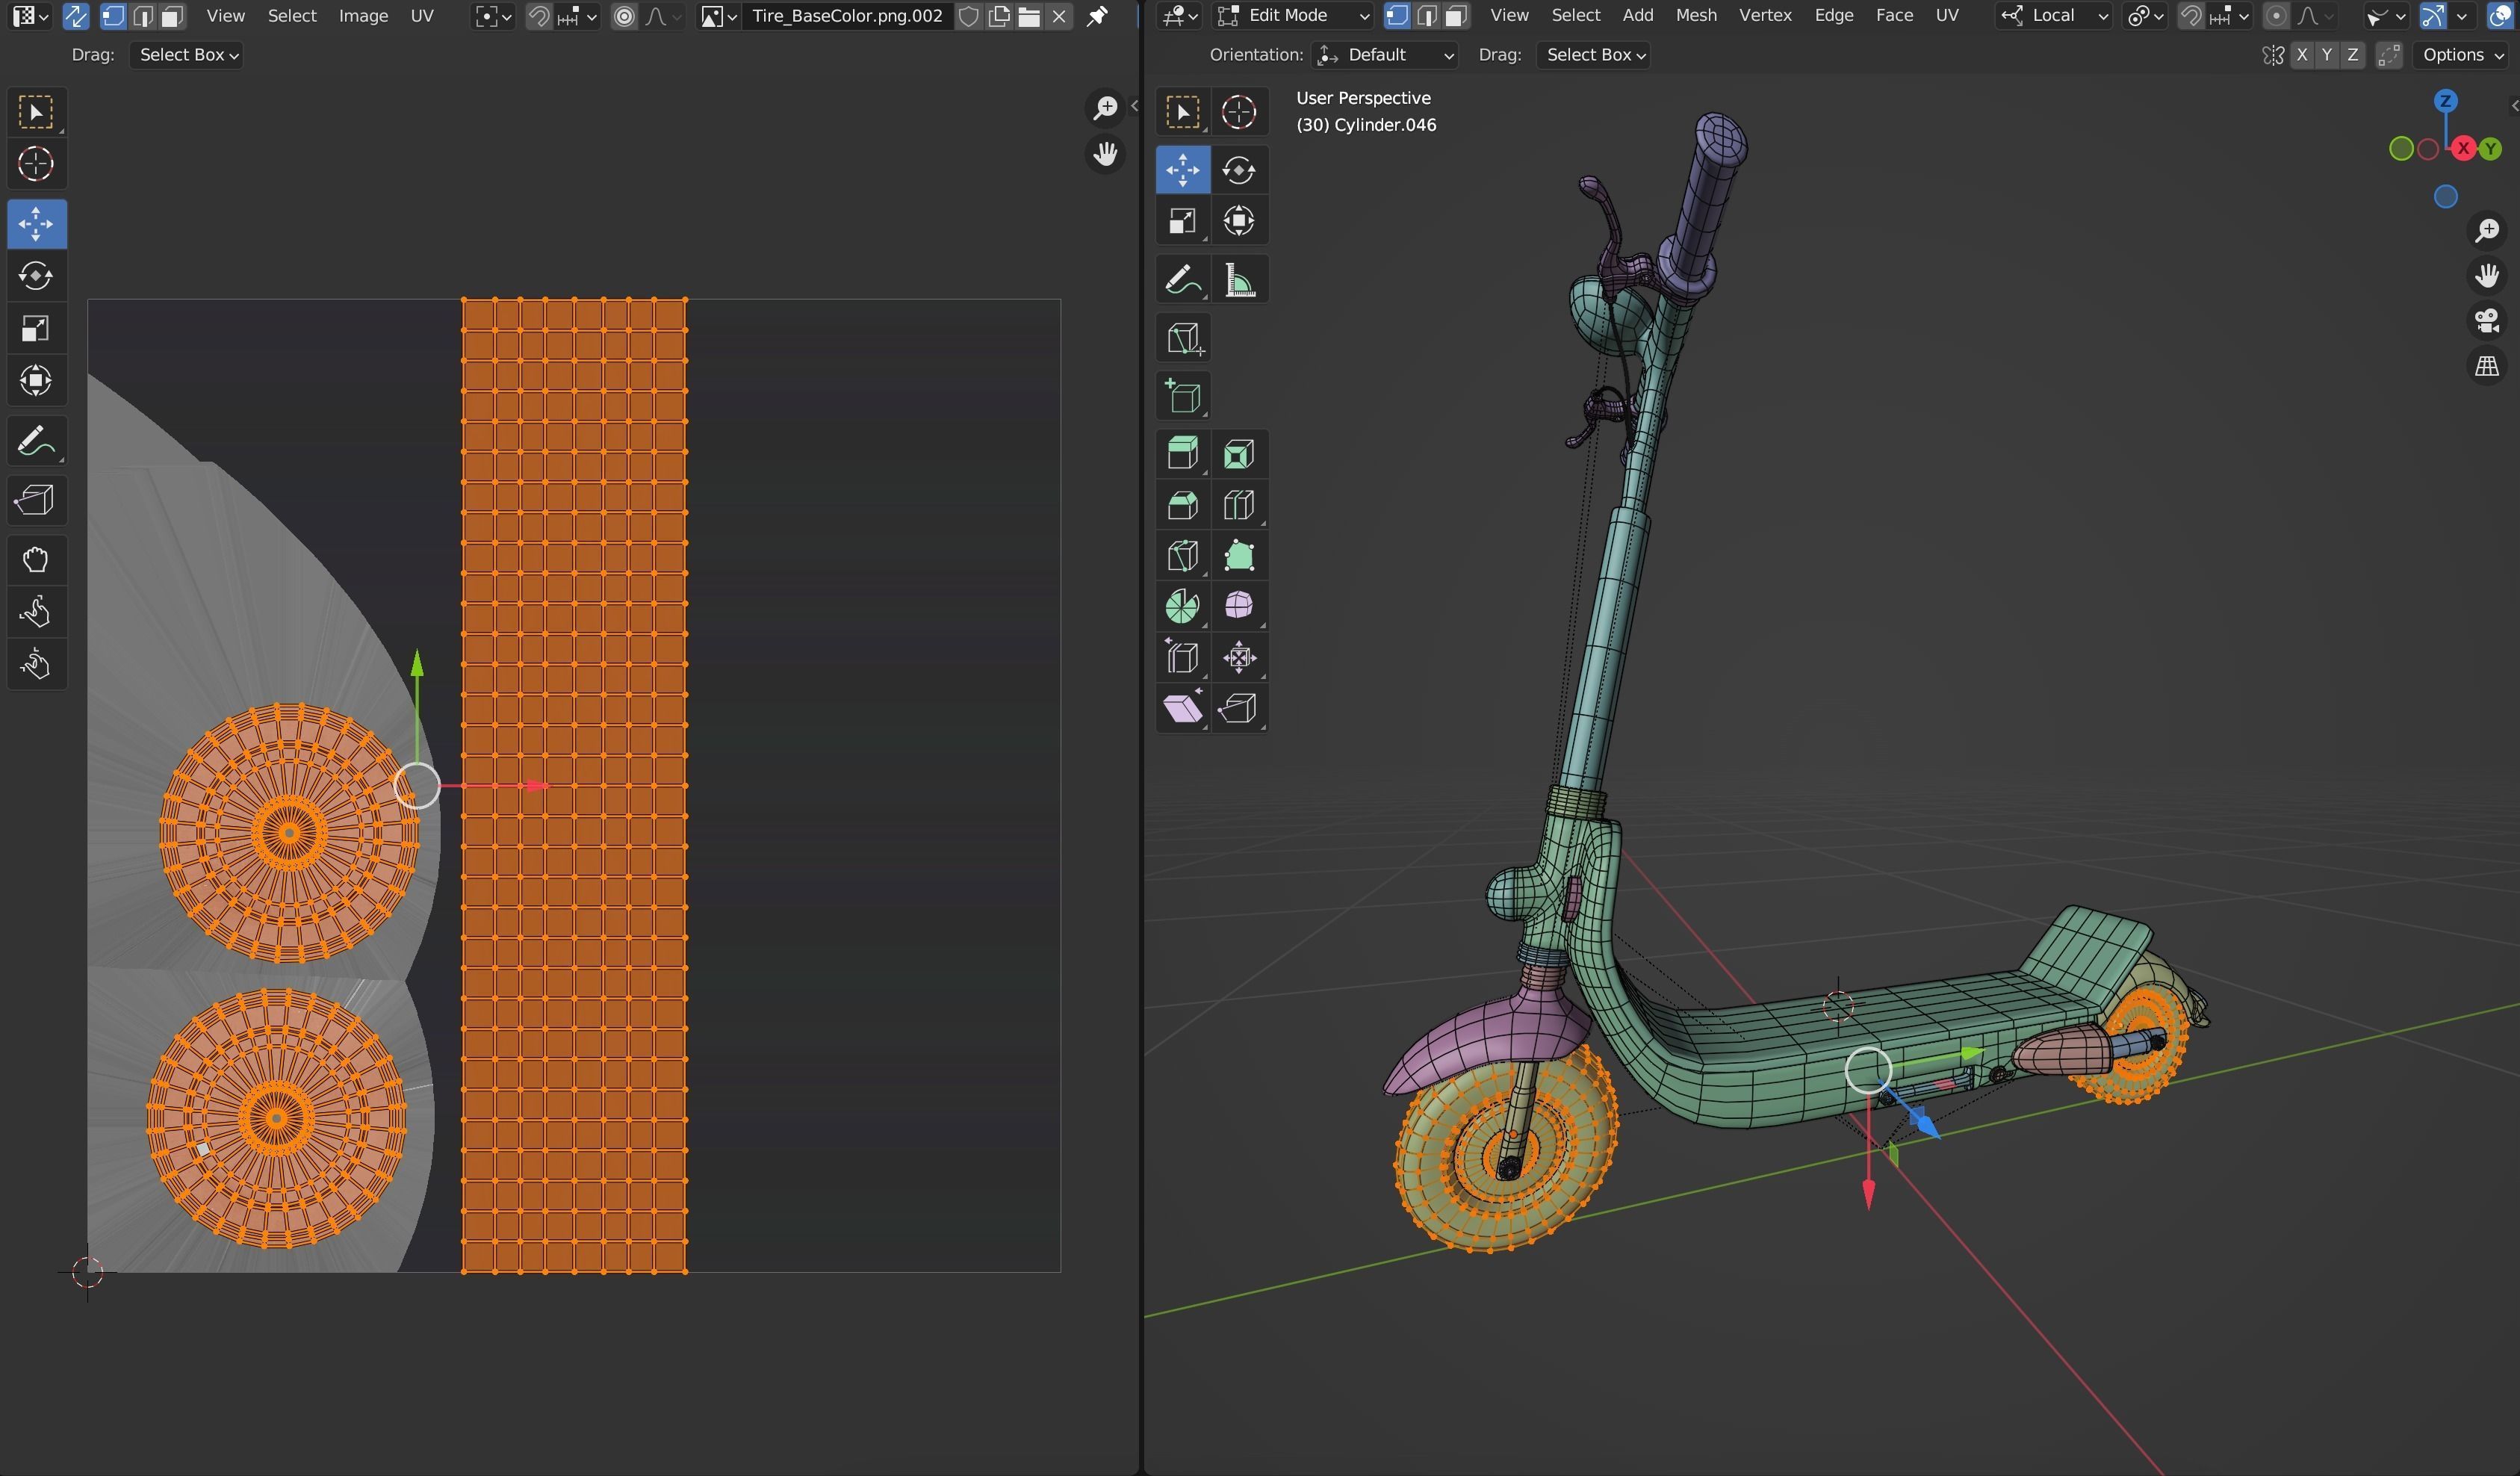The width and height of the screenshot is (2520, 1476).
Task: Pick the Loop Cut tool
Action: (1239, 505)
